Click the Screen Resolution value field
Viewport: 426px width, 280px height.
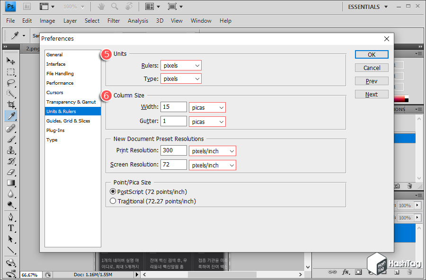[174, 164]
